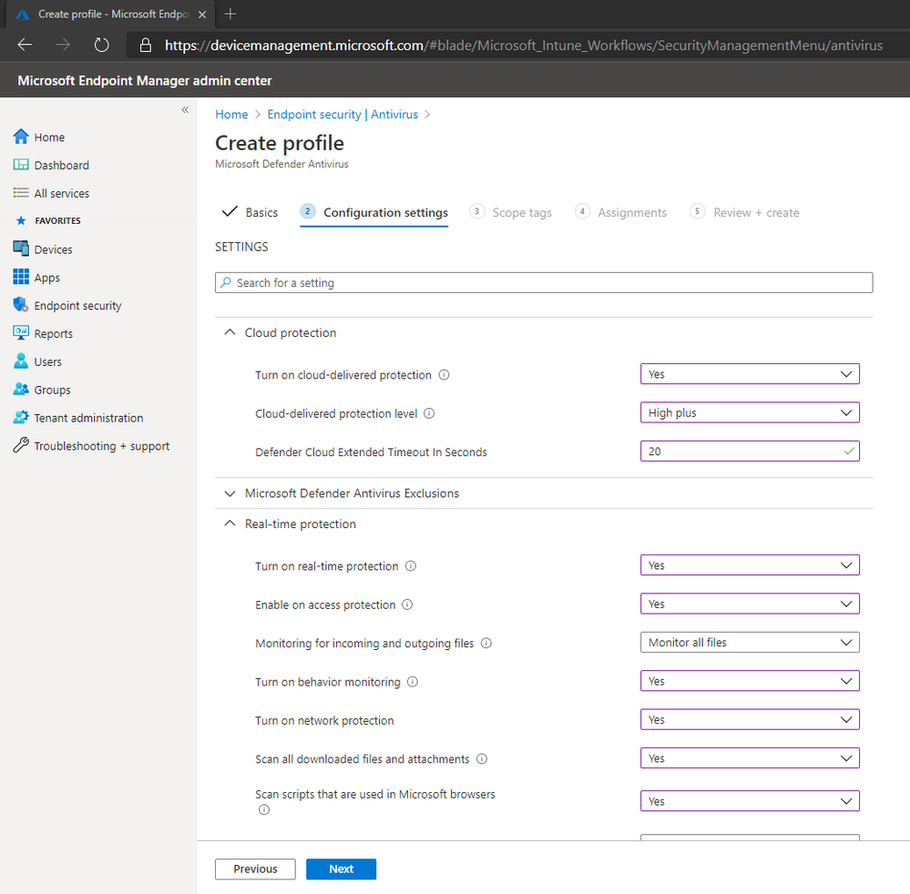Viewport: 910px width, 894px height.
Task: Close the Create profile browser tab
Action: [202, 15]
